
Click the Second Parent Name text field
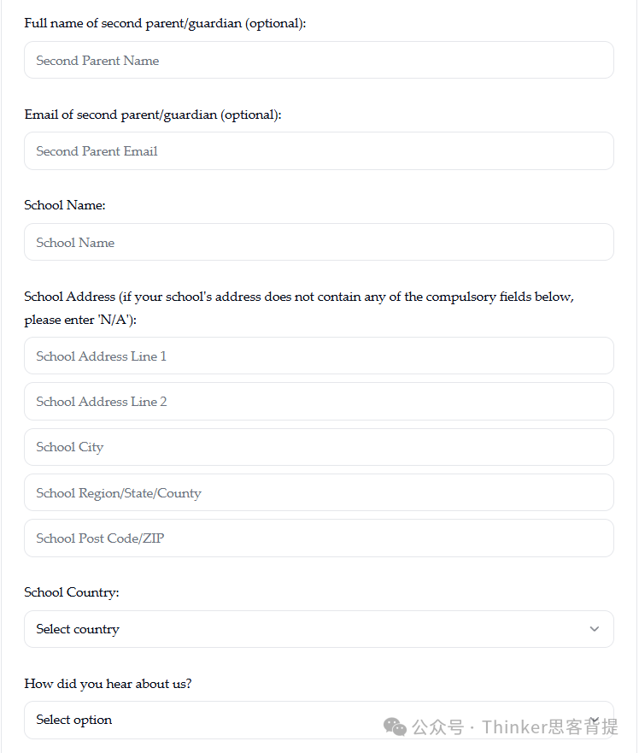[319, 61]
